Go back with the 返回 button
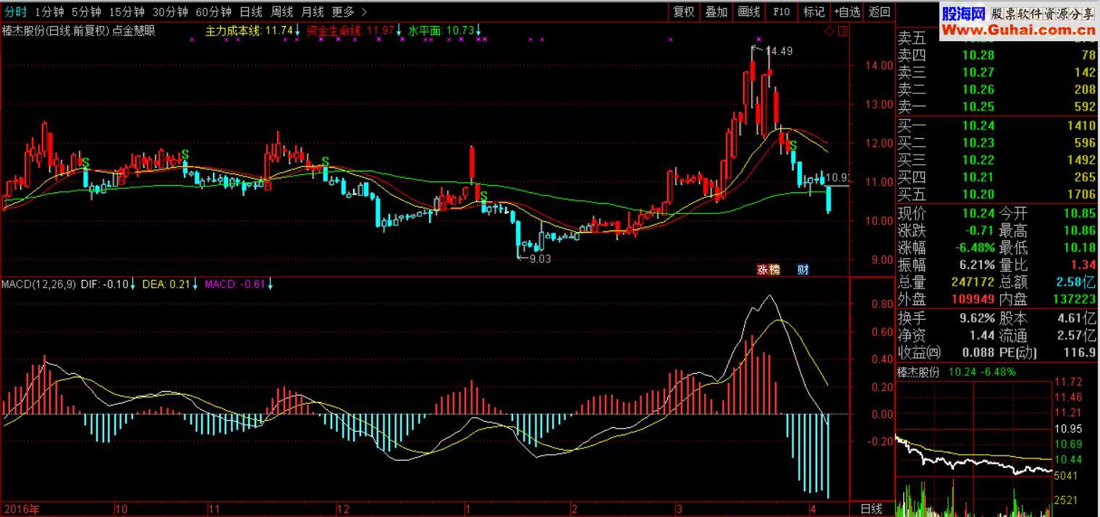 [x=879, y=12]
